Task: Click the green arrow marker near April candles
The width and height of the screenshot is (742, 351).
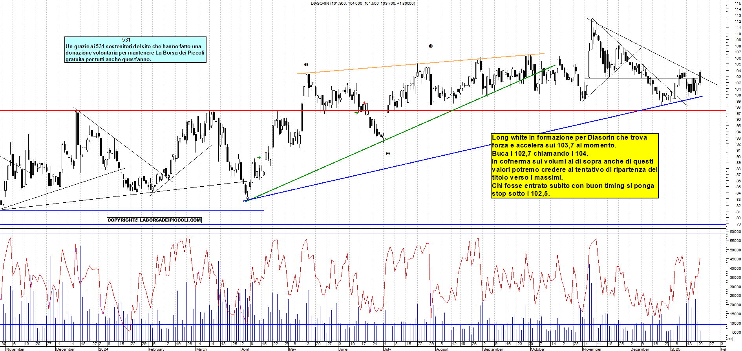Action: click(259, 158)
